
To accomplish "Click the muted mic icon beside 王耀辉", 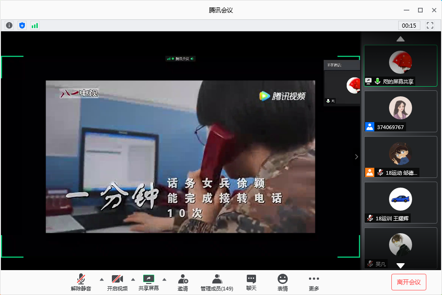I will (370, 218).
